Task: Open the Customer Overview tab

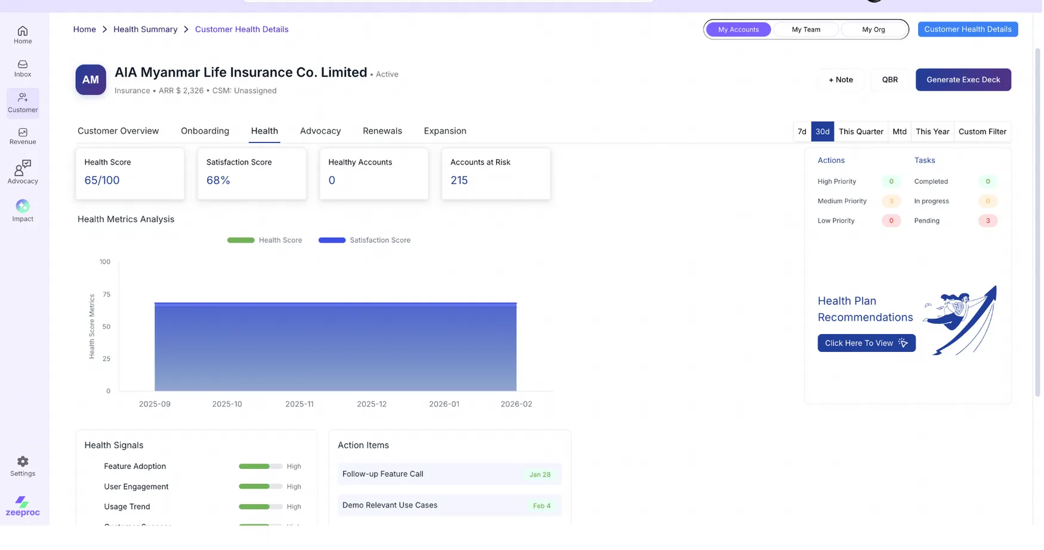Action: click(118, 131)
